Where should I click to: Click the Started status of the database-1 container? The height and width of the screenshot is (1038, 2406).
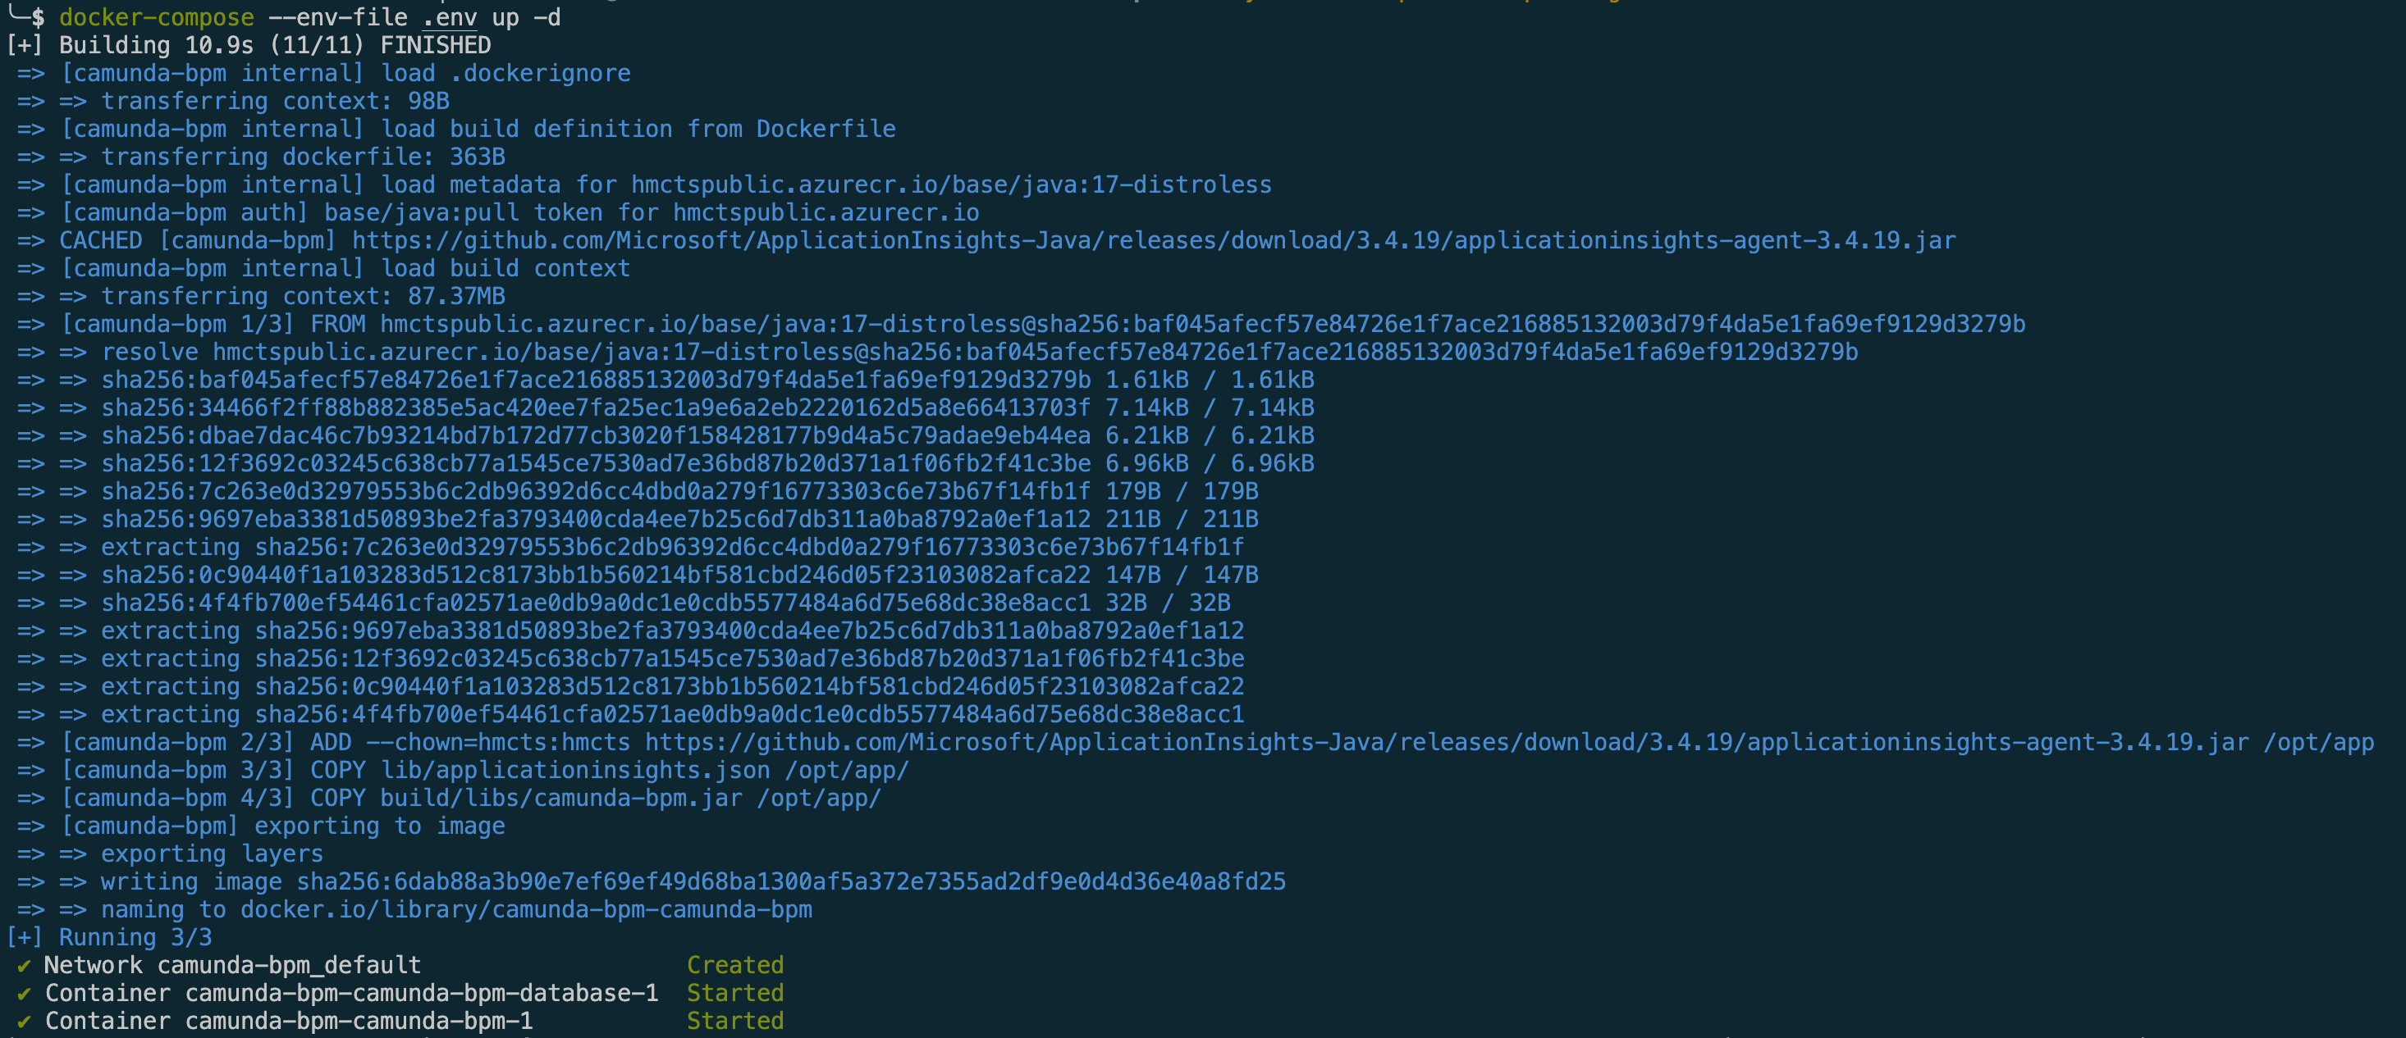click(x=735, y=993)
